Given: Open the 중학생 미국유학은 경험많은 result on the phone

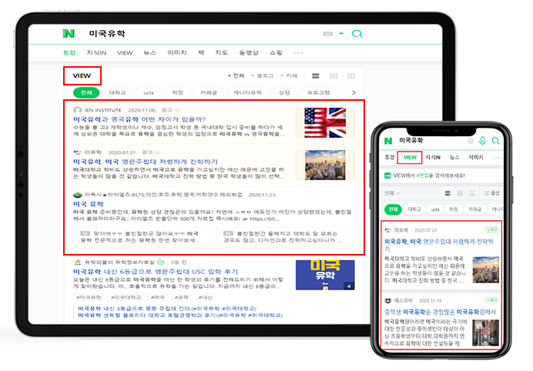Looking at the screenshot, I should click(x=441, y=312).
